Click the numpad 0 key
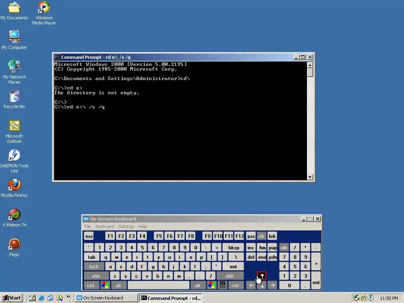 coord(289,285)
